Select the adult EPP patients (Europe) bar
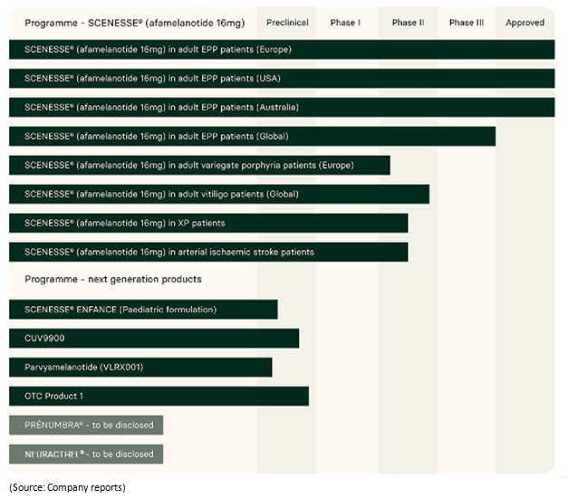This screenshot has height=499, width=568. tap(282, 50)
